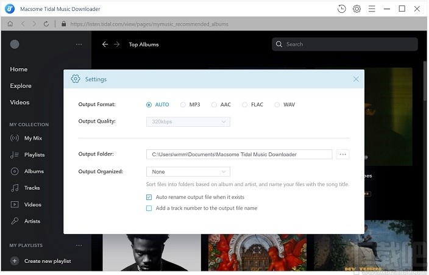Click the URL address bar
Image resolution: width=429 pixels, height=275 pixels.
pyautogui.click(x=149, y=24)
